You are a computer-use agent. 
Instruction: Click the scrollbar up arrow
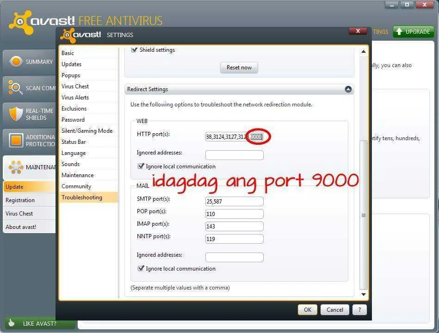coord(364,52)
